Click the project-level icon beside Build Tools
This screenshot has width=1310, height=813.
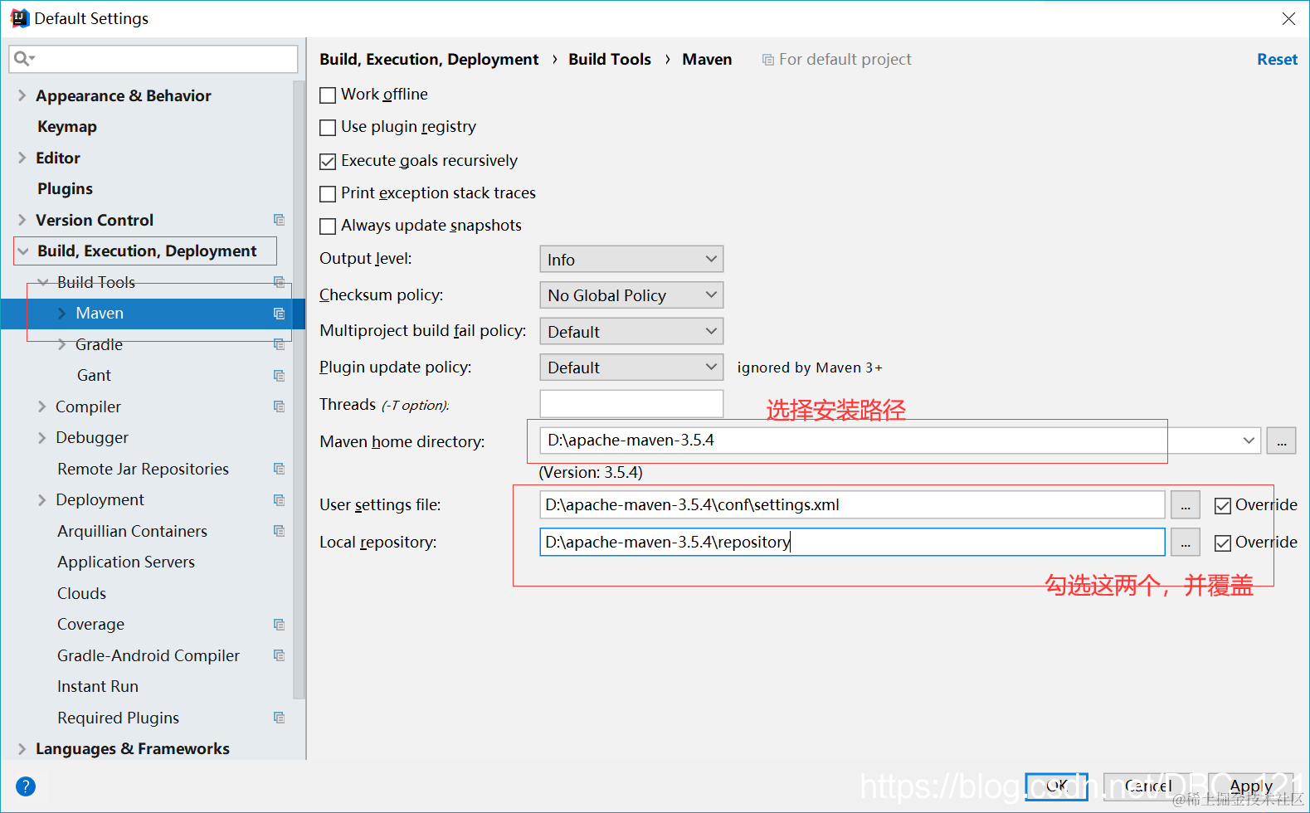279,282
